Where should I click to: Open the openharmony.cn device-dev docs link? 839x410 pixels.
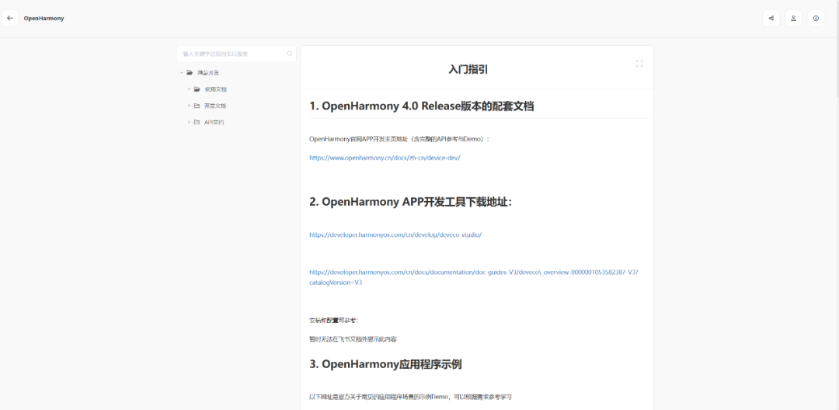point(385,158)
